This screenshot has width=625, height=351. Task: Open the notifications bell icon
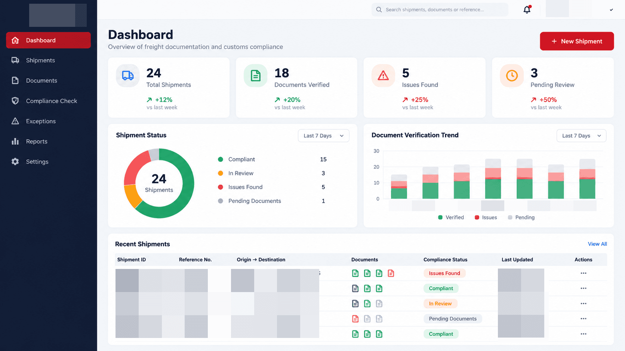(x=527, y=10)
